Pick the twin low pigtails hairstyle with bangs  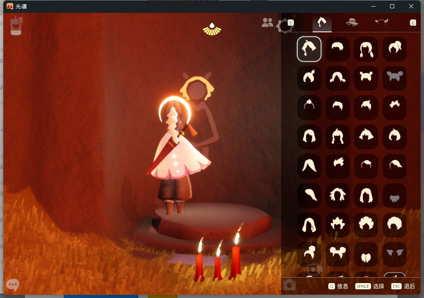(x=366, y=49)
